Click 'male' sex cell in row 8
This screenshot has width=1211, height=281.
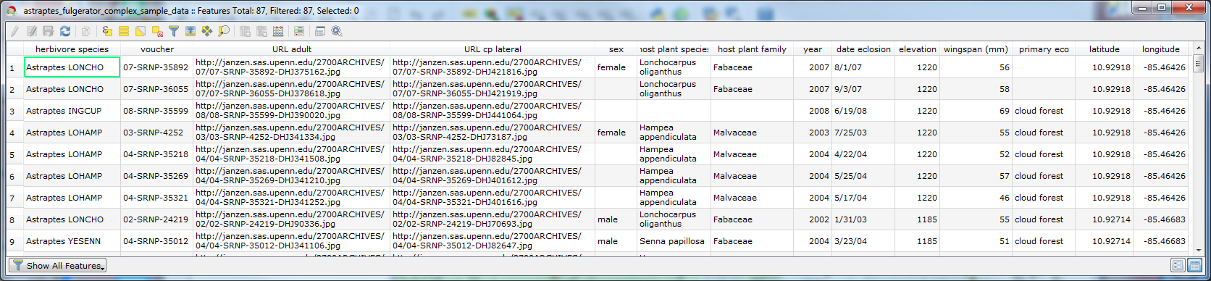[616, 219]
